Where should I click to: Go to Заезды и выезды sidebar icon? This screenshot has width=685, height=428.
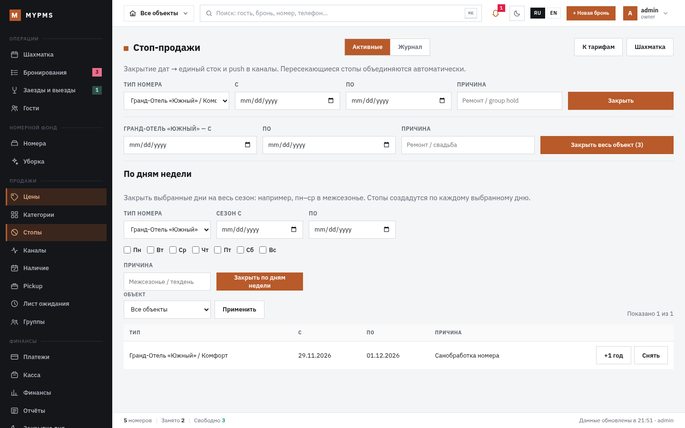coord(15,90)
